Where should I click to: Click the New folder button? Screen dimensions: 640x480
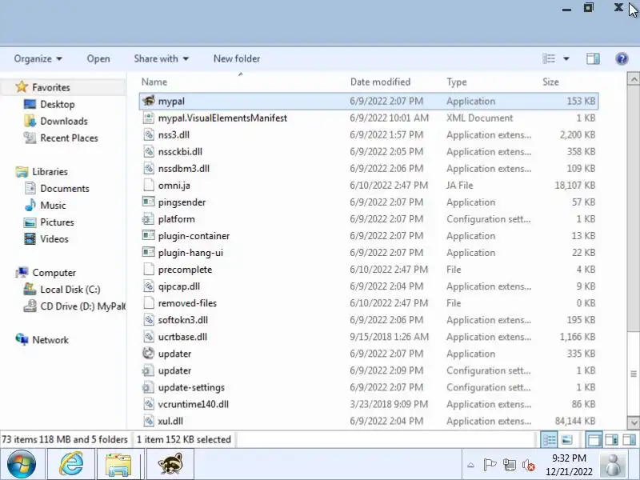[x=237, y=58]
